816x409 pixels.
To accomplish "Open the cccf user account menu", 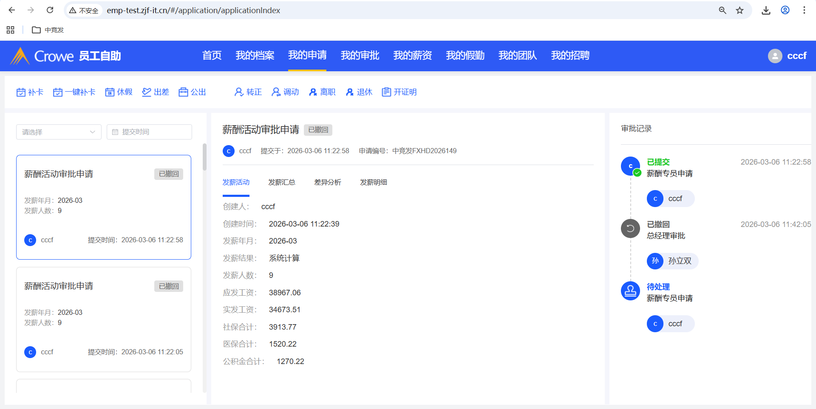I will [787, 56].
